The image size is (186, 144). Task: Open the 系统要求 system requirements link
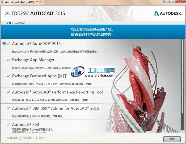click(x=28, y=138)
